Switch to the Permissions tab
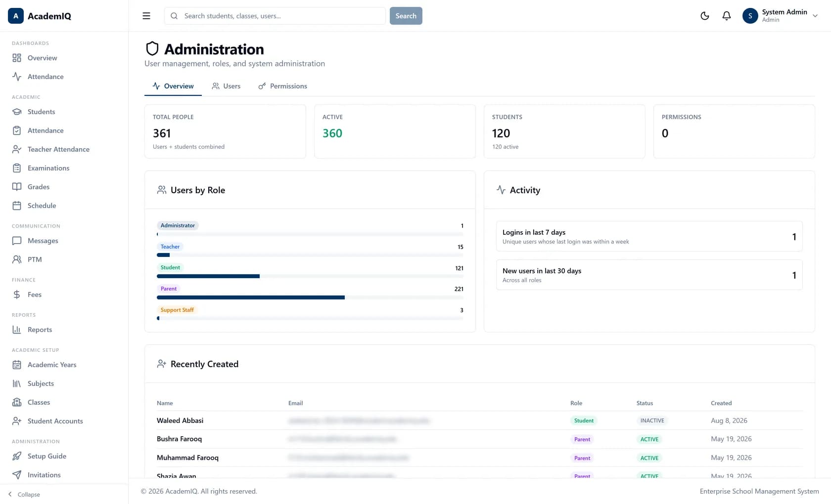831x504 pixels. [282, 86]
